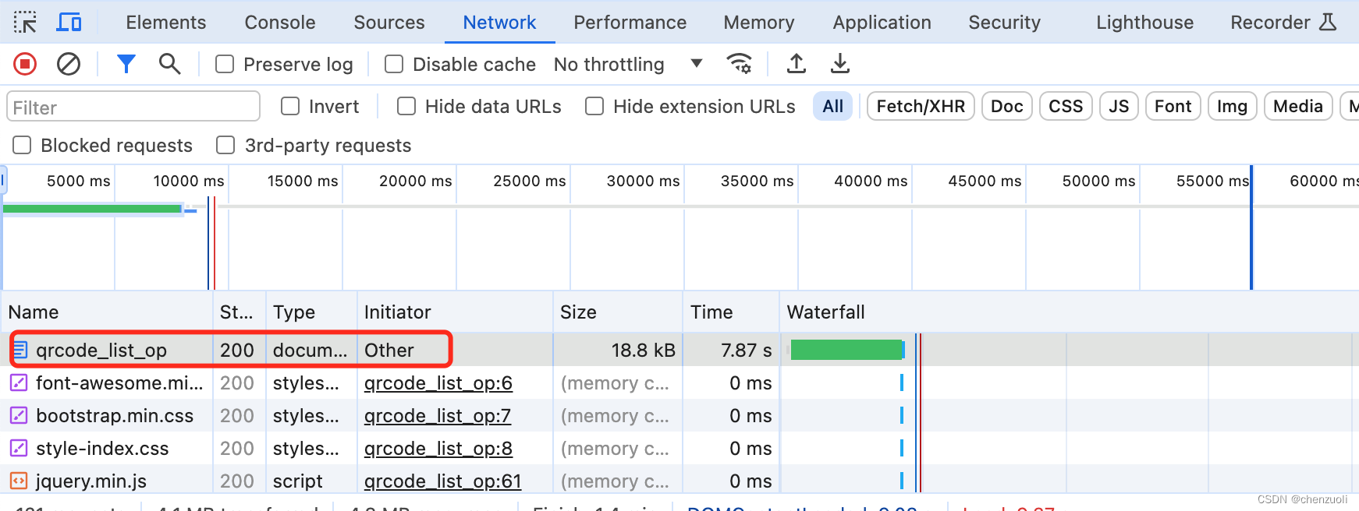Enable the Disable cache checkbox

coord(394,64)
